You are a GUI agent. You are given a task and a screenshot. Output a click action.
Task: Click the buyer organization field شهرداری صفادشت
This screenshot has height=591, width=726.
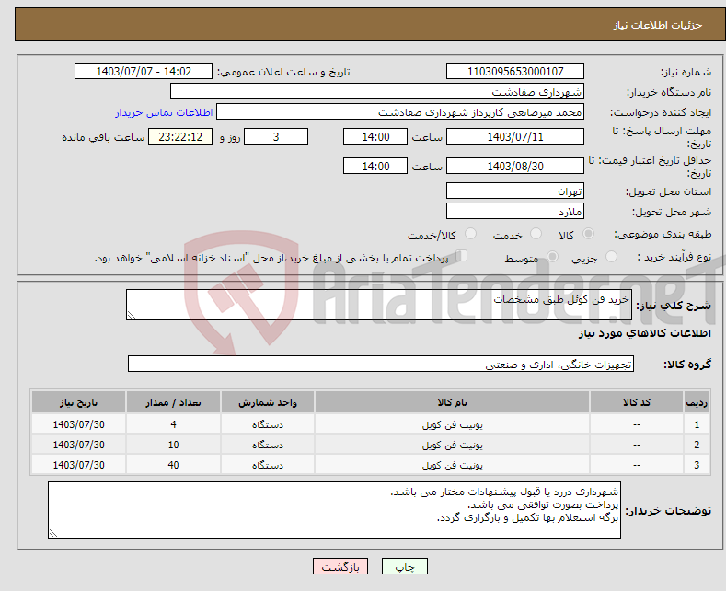tap(377, 92)
